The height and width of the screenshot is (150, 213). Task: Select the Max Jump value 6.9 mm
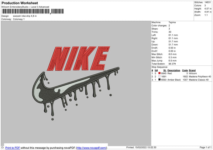(x=173, y=60)
